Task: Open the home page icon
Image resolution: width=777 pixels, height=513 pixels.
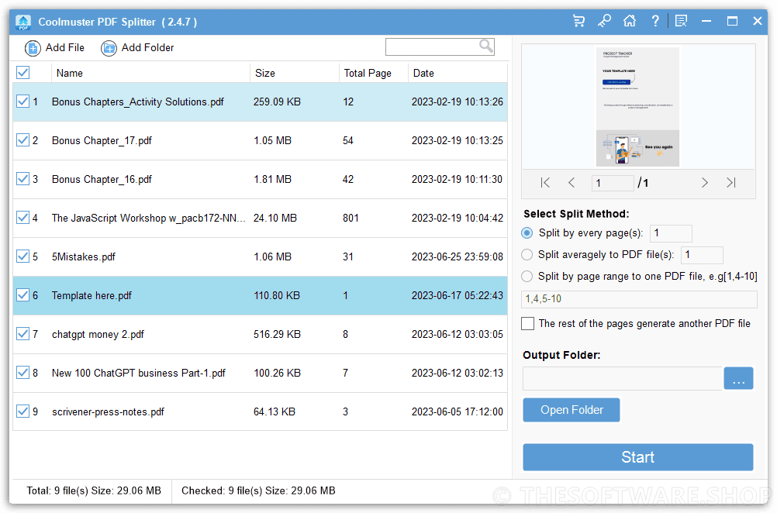Action: tap(630, 21)
